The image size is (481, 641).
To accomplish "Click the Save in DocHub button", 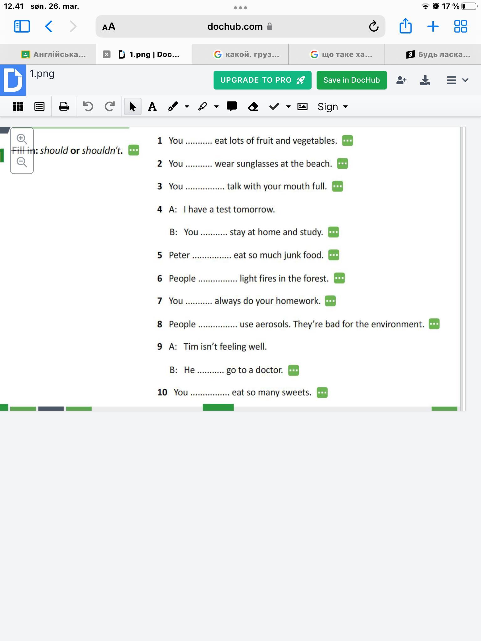I will click(x=352, y=80).
